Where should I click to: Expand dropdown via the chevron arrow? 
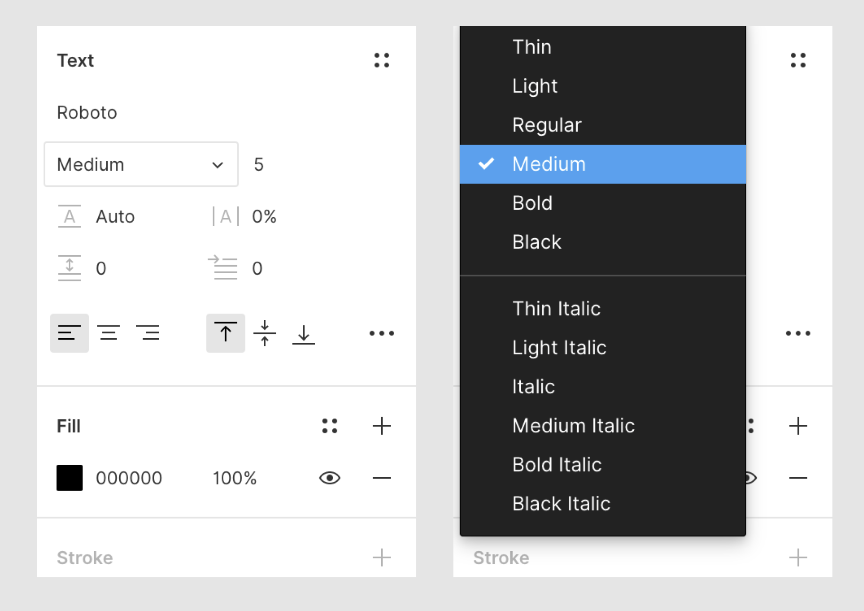pos(217,165)
